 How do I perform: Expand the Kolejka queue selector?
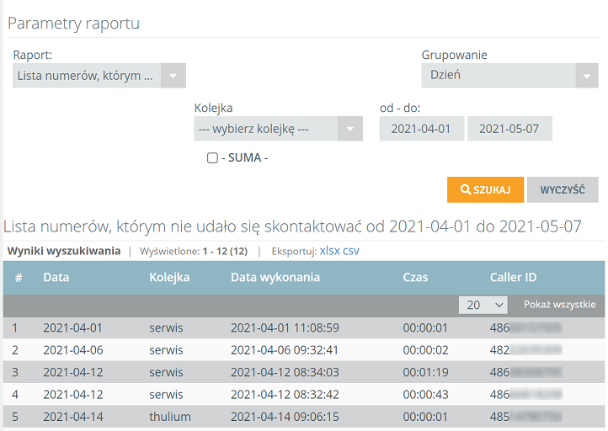[x=279, y=129]
